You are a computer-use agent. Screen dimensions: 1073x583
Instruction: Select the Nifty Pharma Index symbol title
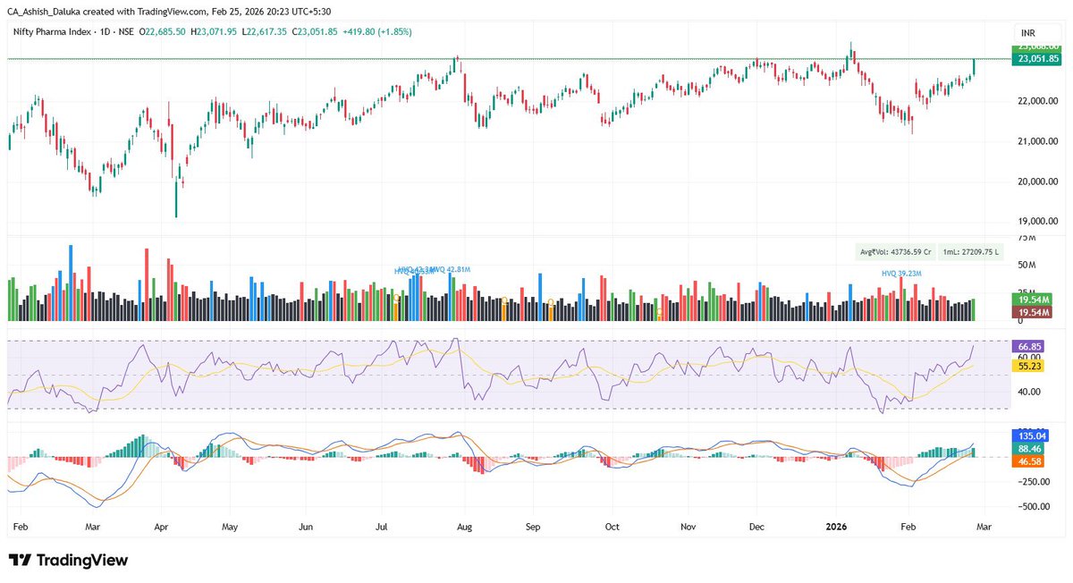click(x=53, y=31)
